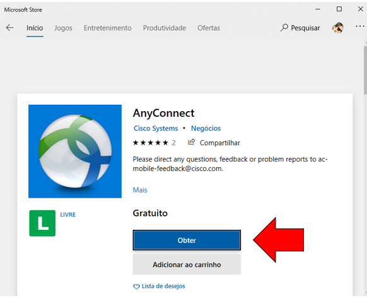Image resolution: width=367 pixels, height=298 pixels.
Task: Click the Mais link
Action: (x=140, y=190)
